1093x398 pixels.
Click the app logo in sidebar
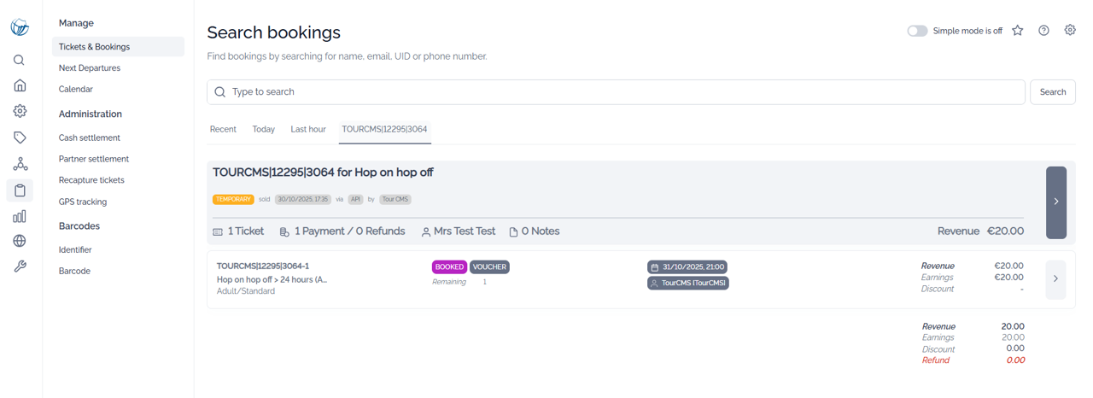(20, 27)
